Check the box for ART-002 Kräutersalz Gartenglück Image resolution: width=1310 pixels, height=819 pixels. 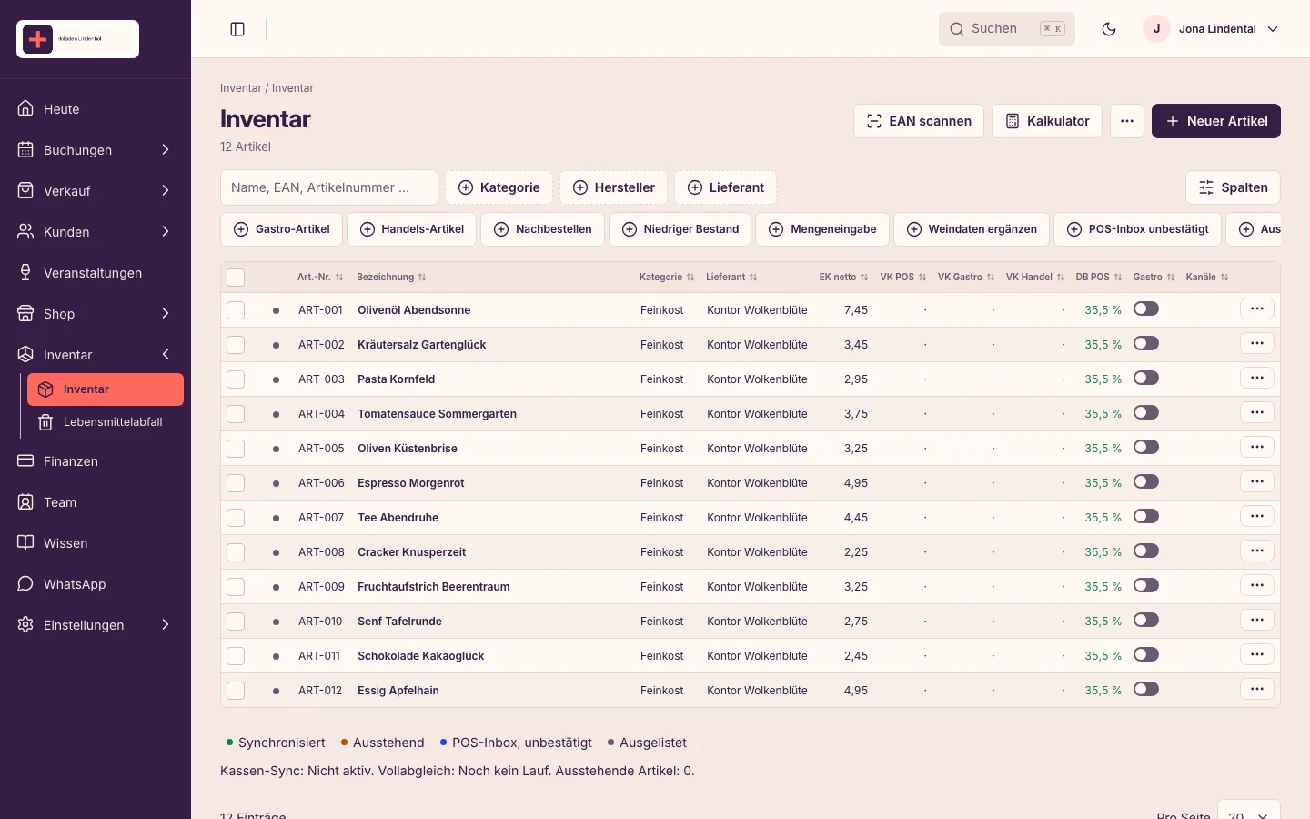point(236,345)
